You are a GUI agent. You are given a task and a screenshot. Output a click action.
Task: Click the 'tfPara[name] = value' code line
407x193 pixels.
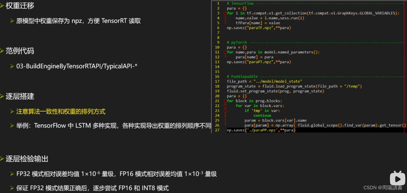point(258,23)
